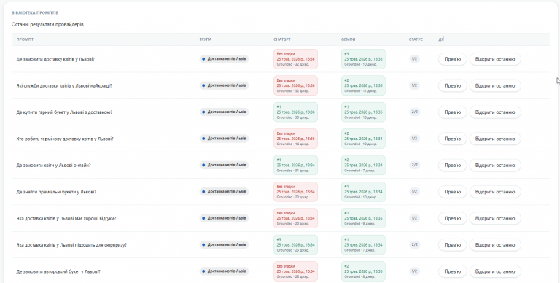Click Gemini '#2' card for 'Хто робить термінову доставку'

tap(363, 139)
